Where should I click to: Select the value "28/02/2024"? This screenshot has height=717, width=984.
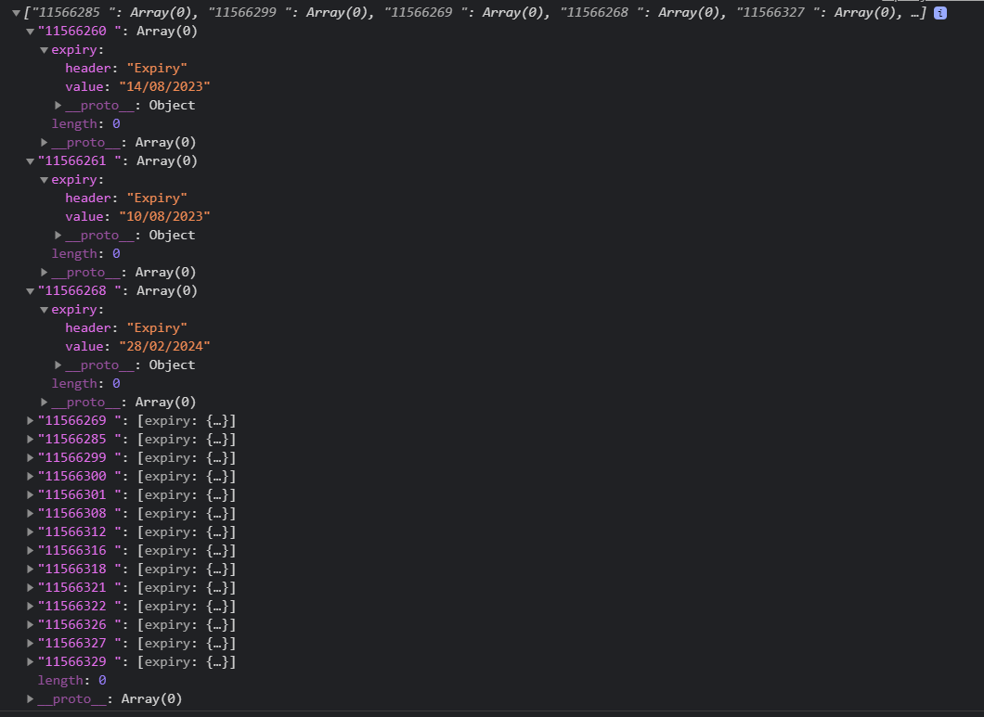pyautogui.click(x=164, y=346)
